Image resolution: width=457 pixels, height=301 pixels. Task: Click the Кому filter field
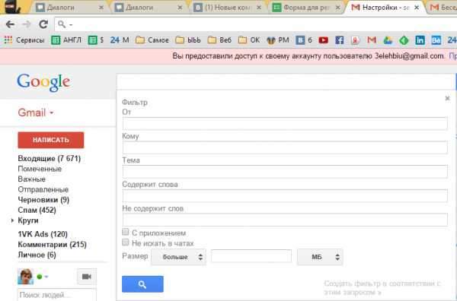point(285,147)
